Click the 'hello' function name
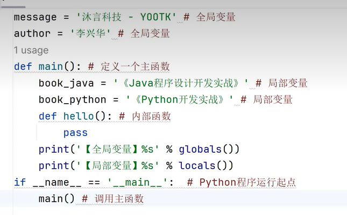The width and height of the screenshot is (347, 215). (x=79, y=116)
